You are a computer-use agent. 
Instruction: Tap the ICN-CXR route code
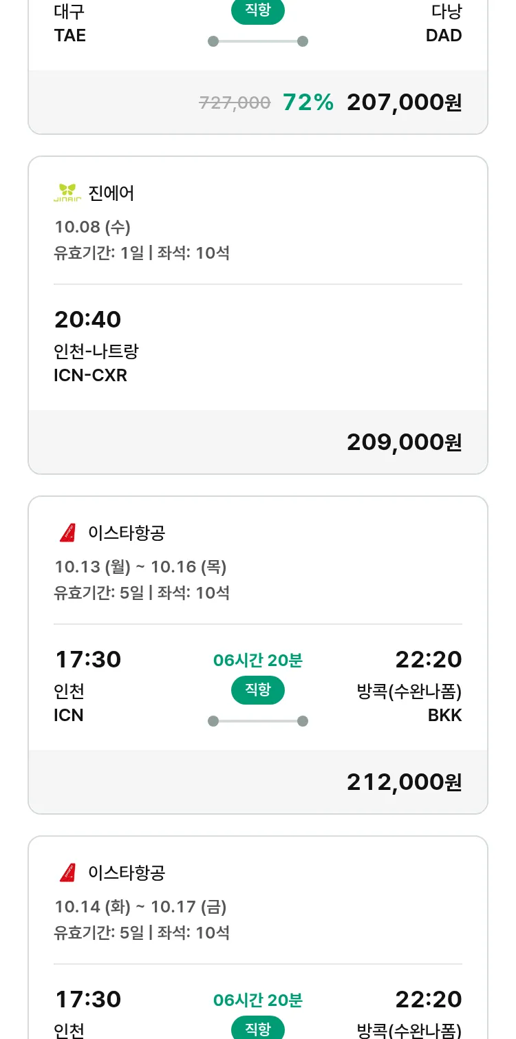[x=90, y=375]
